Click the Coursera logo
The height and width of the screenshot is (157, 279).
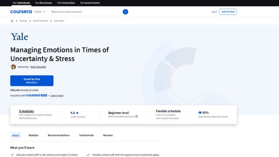[21, 12]
